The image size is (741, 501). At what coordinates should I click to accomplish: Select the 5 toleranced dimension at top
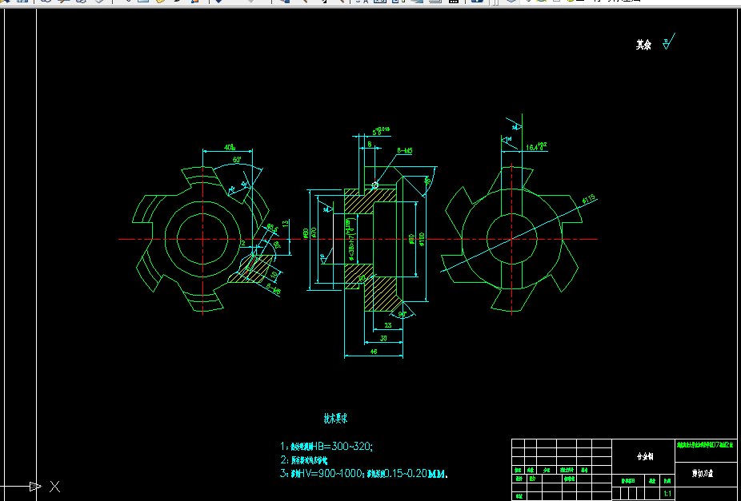coord(382,131)
